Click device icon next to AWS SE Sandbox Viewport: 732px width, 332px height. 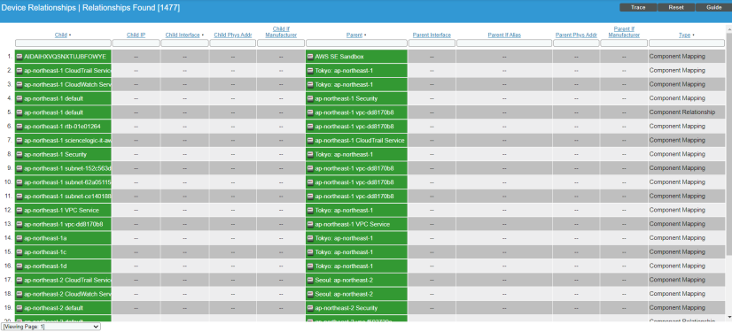coord(310,57)
